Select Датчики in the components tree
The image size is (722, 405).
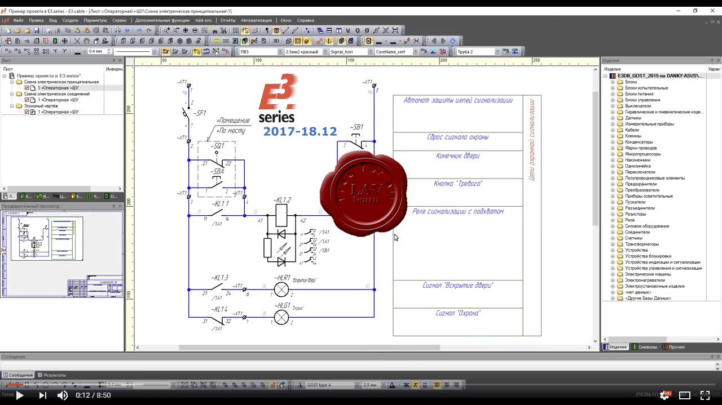(x=633, y=118)
